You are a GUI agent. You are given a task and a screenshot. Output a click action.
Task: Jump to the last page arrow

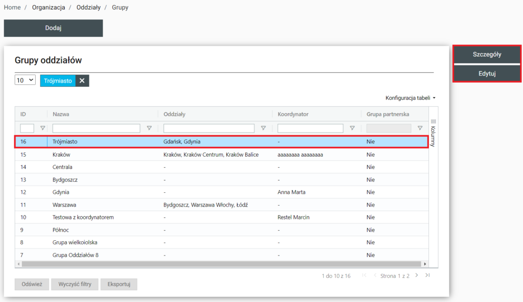click(x=427, y=275)
